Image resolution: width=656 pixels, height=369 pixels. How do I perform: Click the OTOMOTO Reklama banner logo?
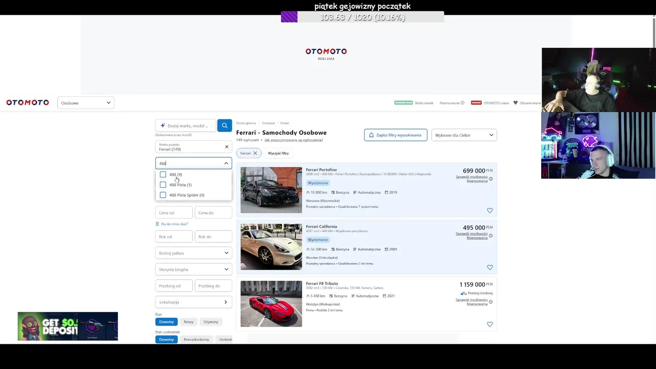coord(326,53)
